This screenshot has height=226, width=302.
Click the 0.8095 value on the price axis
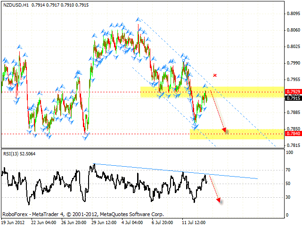[x=292, y=14]
